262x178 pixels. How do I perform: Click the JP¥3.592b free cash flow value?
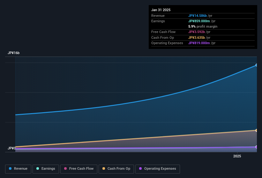click(x=197, y=32)
